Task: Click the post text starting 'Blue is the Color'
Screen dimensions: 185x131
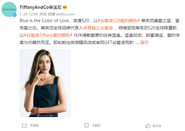Action: (x=100, y=32)
